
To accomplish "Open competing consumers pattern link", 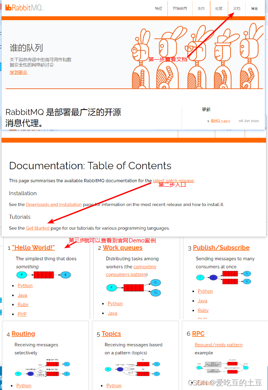I will coord(131,271).
